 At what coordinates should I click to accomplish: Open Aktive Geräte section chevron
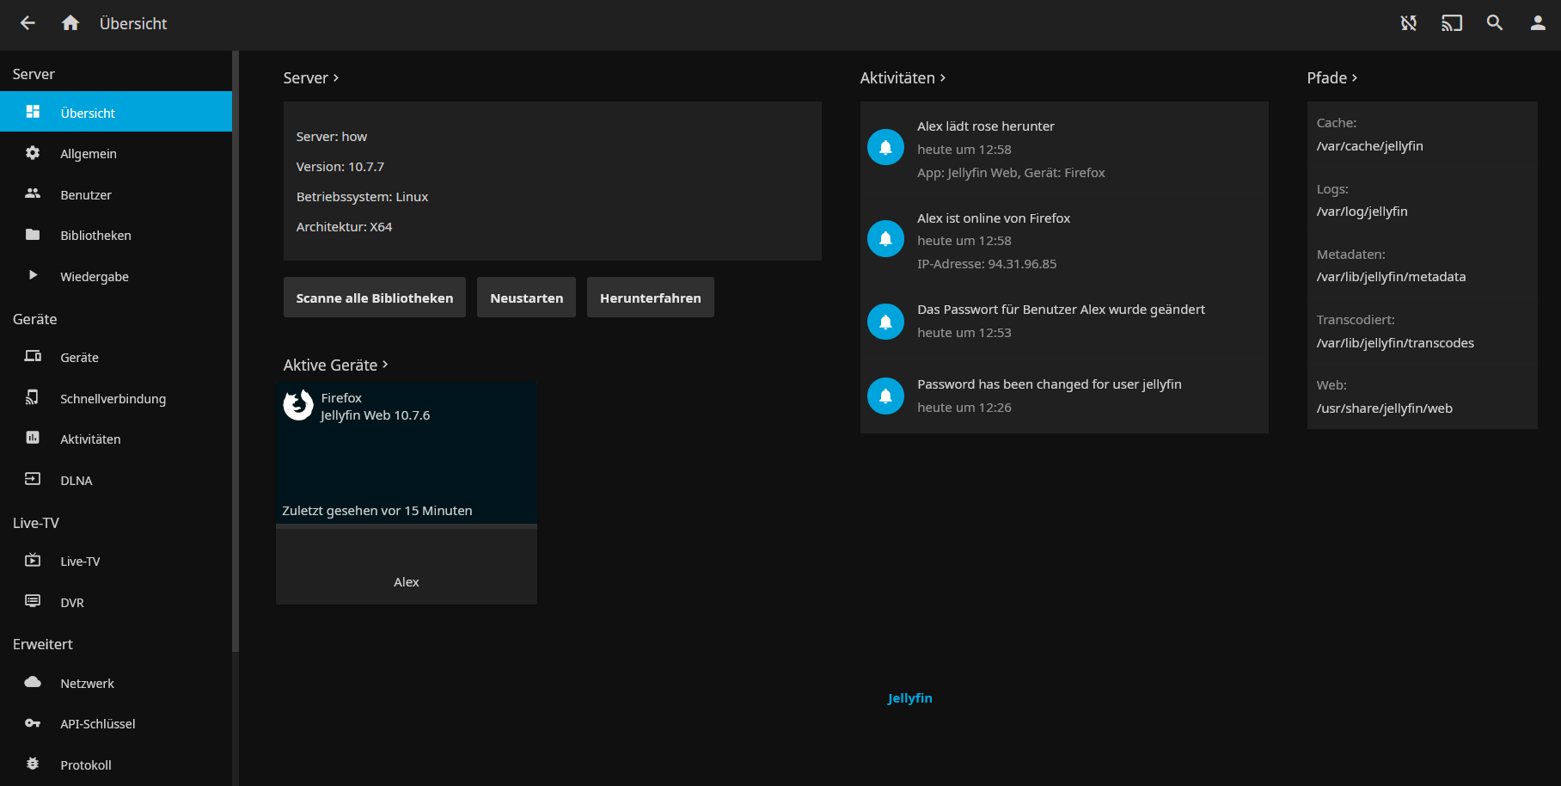coord(385,365)
